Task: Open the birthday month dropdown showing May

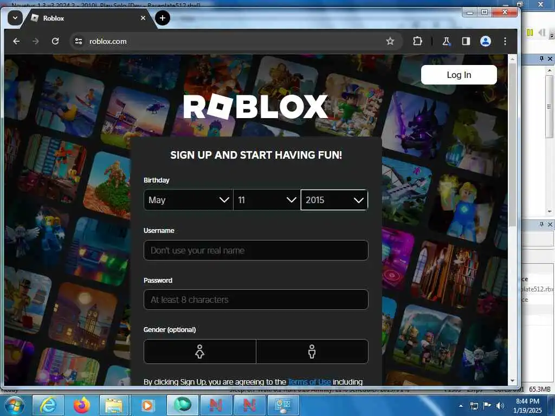Action: [x=188, y=200]
